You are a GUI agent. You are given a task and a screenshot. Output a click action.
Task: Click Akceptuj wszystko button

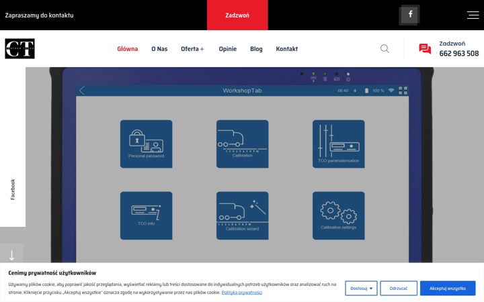click(448, 288)
